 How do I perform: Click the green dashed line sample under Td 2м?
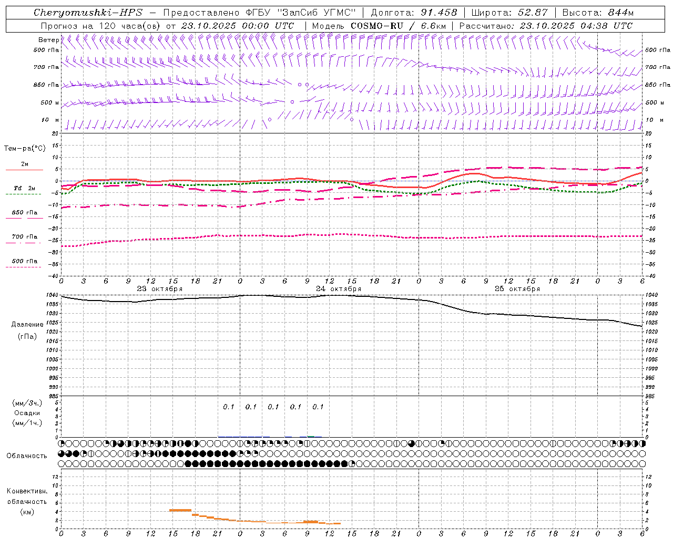click(x=23, y=194)
